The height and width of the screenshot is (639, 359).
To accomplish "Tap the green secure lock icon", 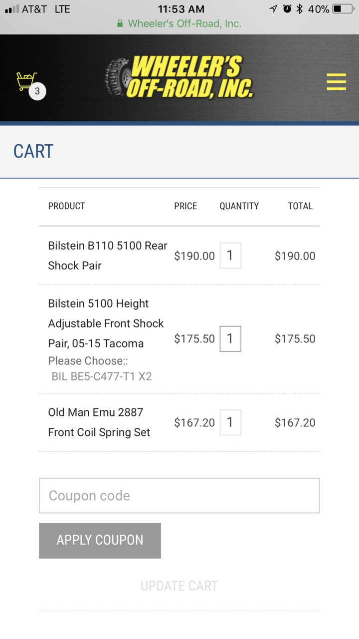I will coord(120,23).
